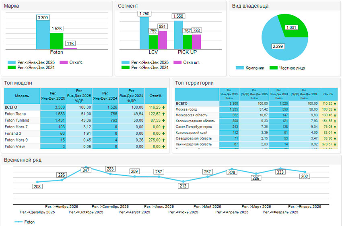Click green arrow in Калининградская область row
Image resolution: width=342 pixels, height=226 pixels.
point(336,121)
